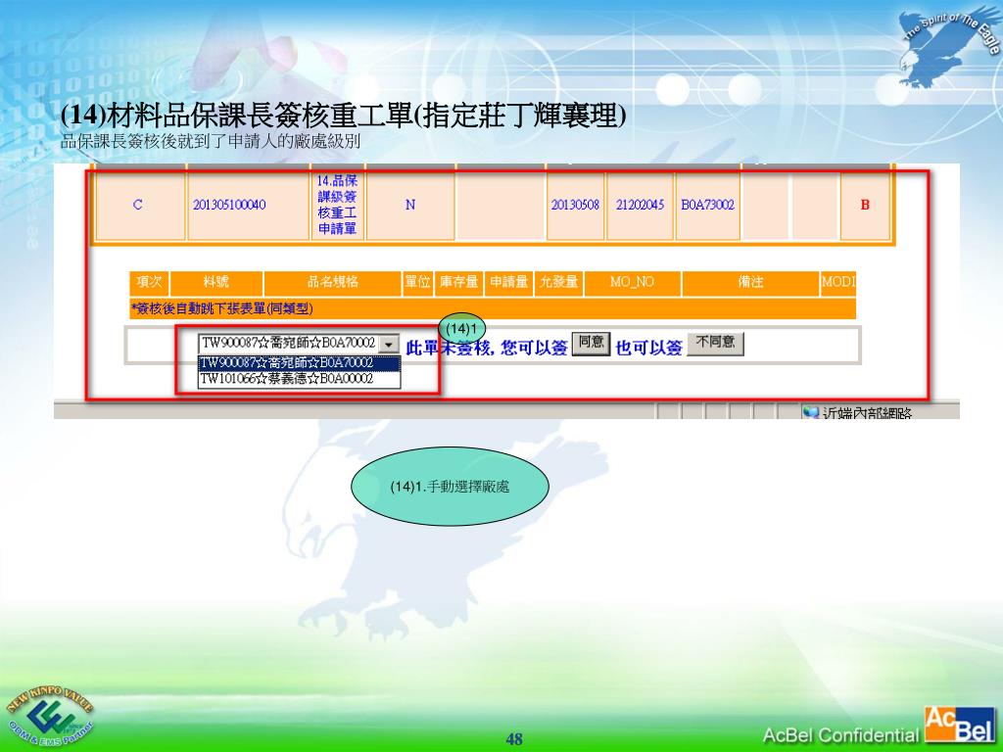Image resolution: width=1003 pixels, height=752 pixels.
Task: Click the 申請量 column header
Action: point(508,282)
